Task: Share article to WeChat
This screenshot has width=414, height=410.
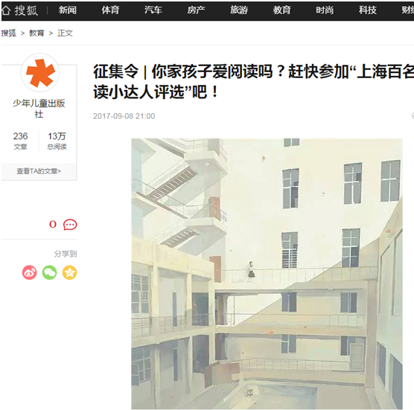Action: pyautogui.click(x=50, y=272)
